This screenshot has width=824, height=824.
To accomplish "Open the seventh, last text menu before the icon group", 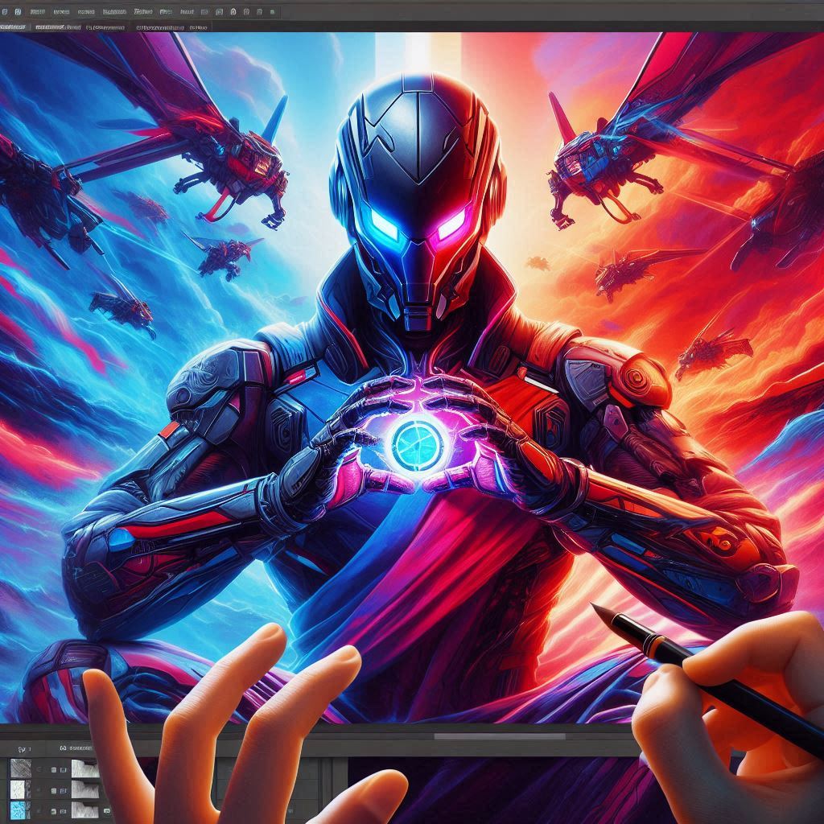I will (x=187, y=12).
